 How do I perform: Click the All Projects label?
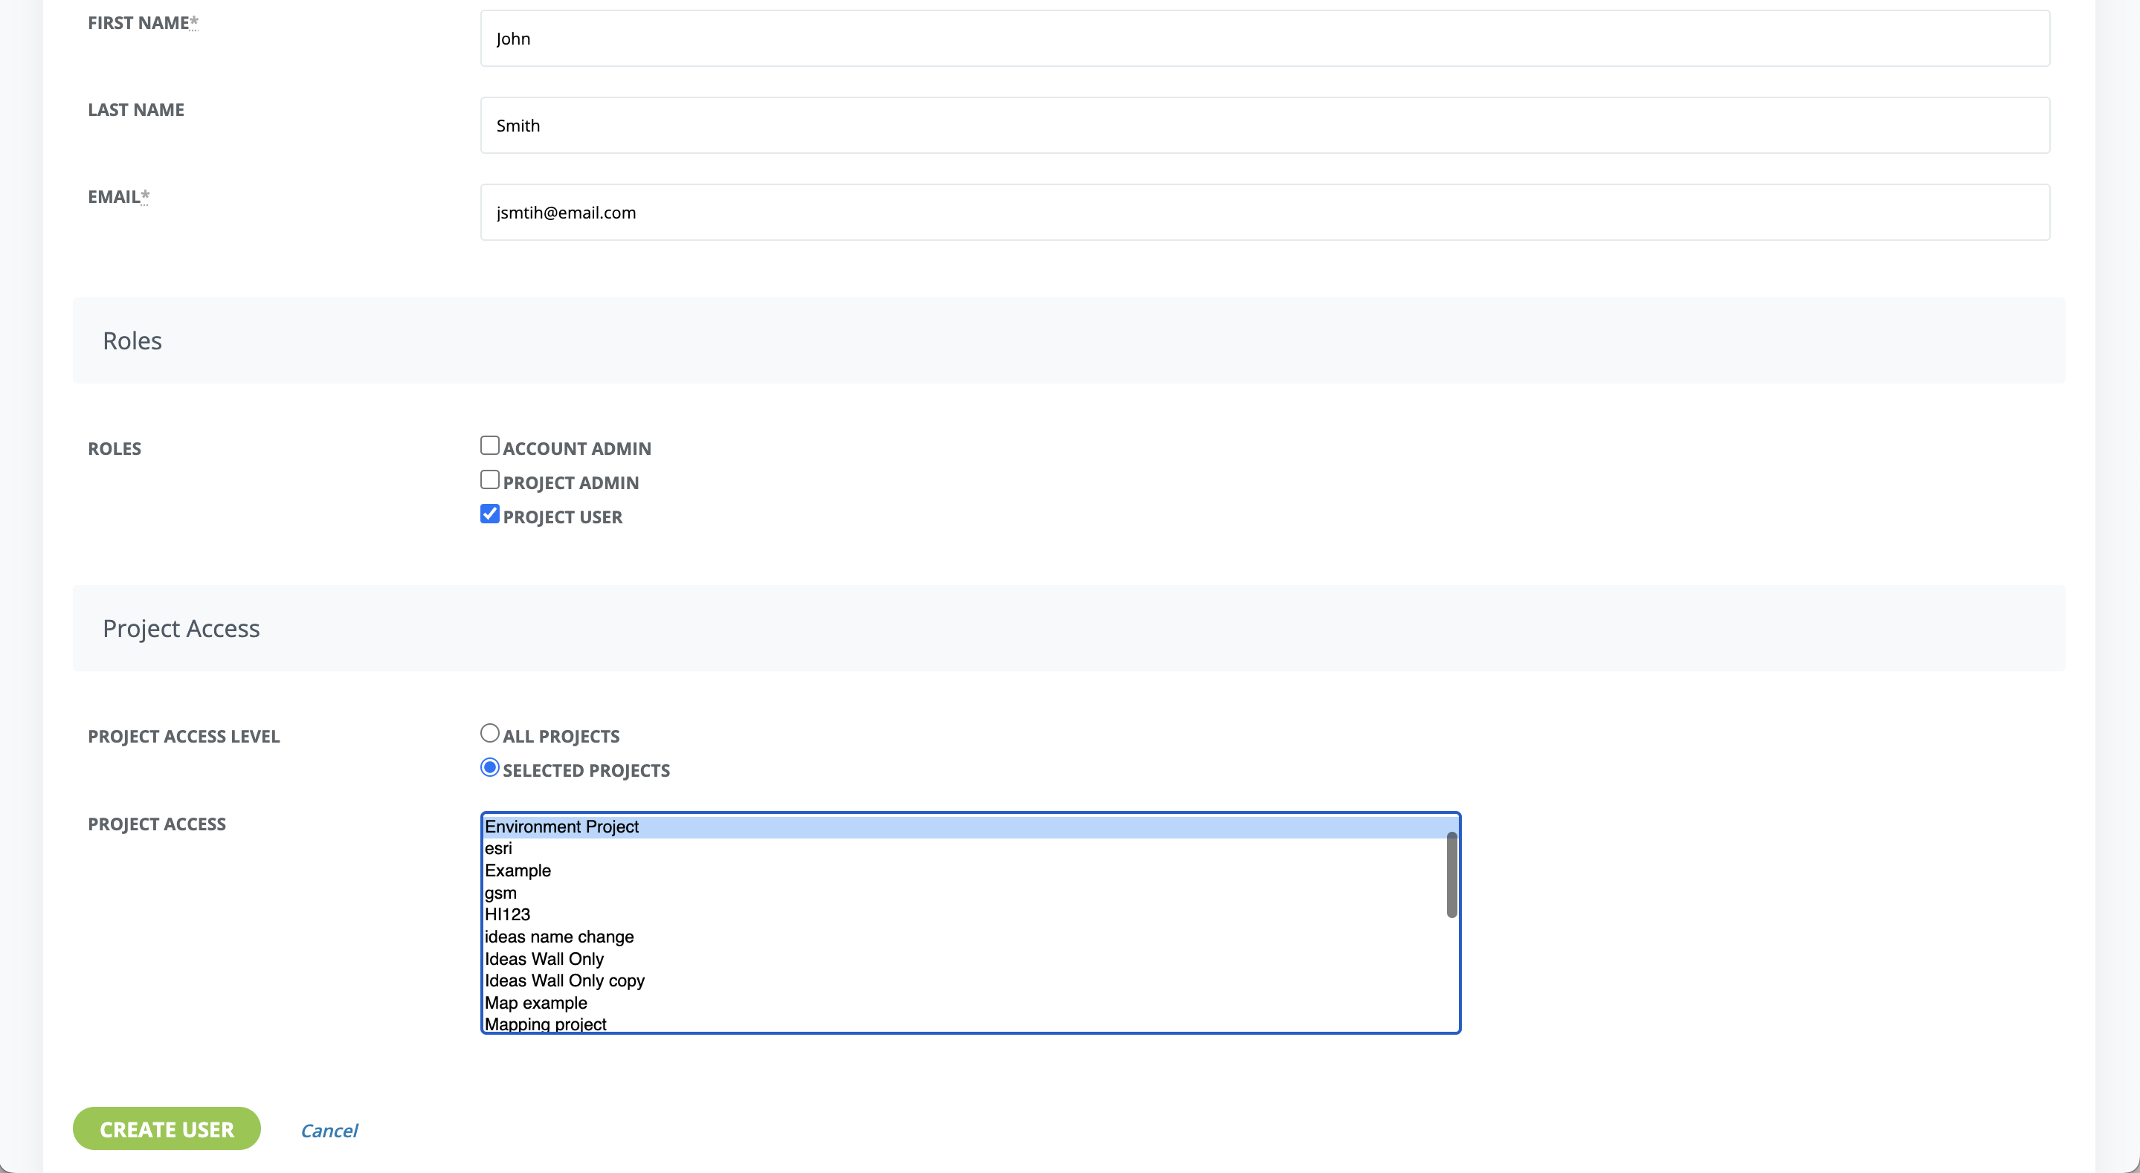[x=561, y=736]
